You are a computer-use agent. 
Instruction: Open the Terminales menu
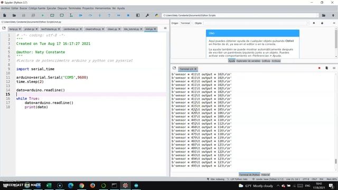75,8
